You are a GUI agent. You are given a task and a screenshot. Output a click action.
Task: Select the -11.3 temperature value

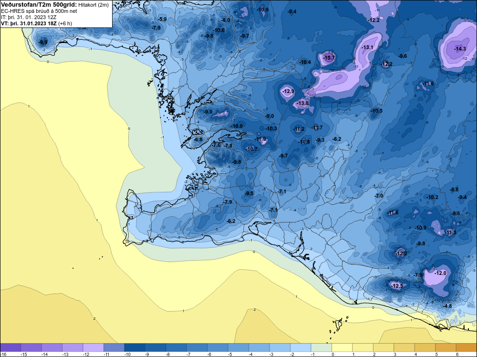[451, 232]
